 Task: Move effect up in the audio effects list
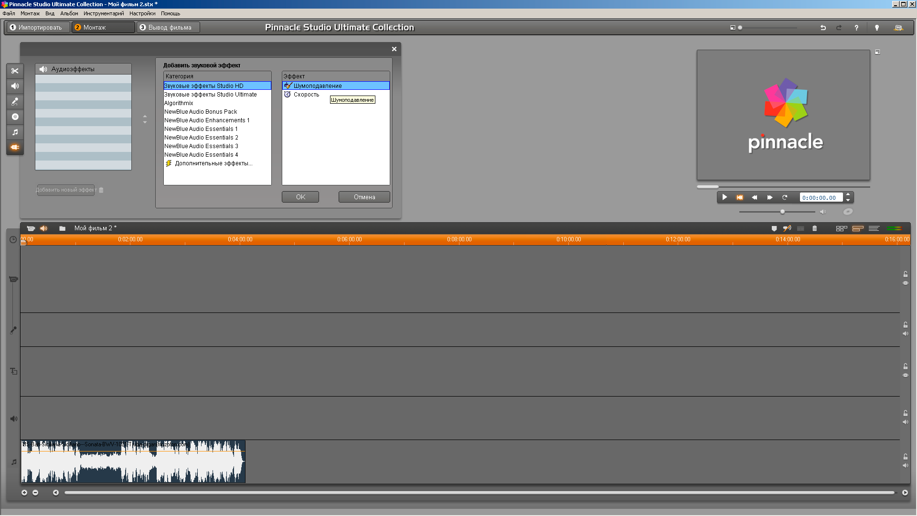click(x=145, y=116)
